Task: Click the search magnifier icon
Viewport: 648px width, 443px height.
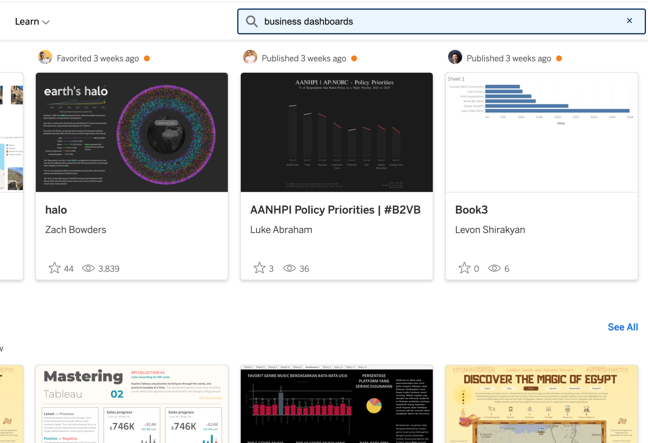Action: (x=252, y=22)
